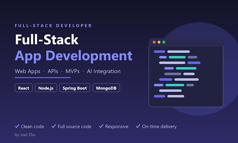
Task: Click the 'APIs' text
Action: click(53, 71)
